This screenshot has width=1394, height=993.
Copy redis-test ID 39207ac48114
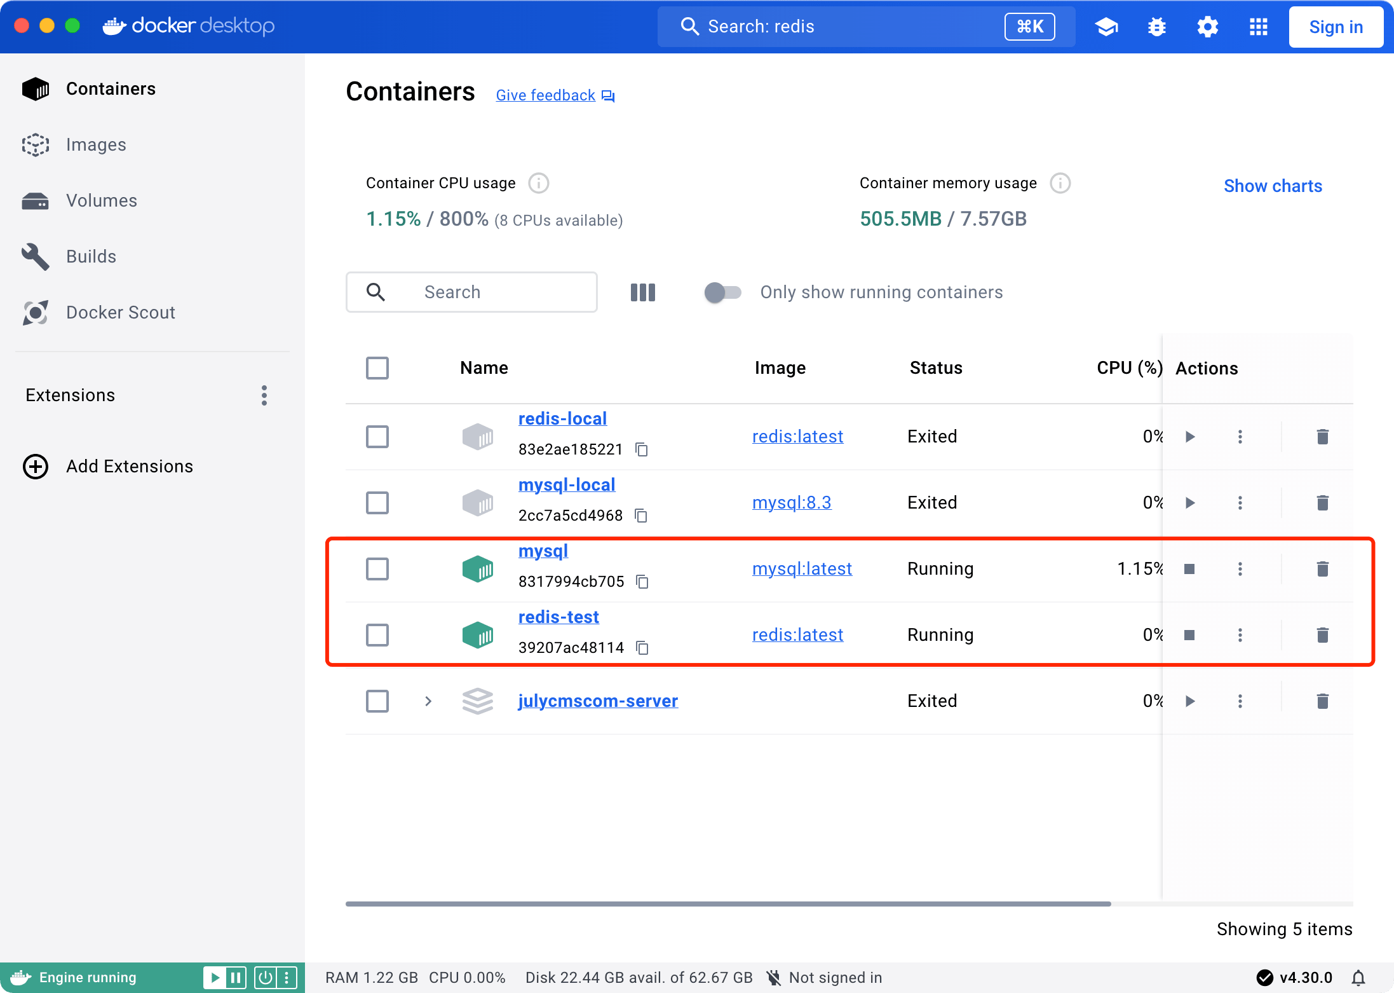pyautogui.click(x=642, y=648)
